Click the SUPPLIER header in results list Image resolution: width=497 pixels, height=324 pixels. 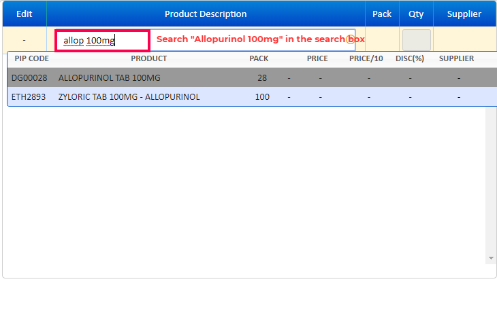[x=456, y=58]
